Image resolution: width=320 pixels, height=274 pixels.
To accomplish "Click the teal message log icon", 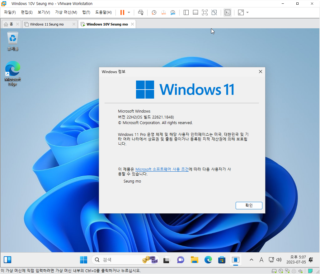I will pos(310,271).
